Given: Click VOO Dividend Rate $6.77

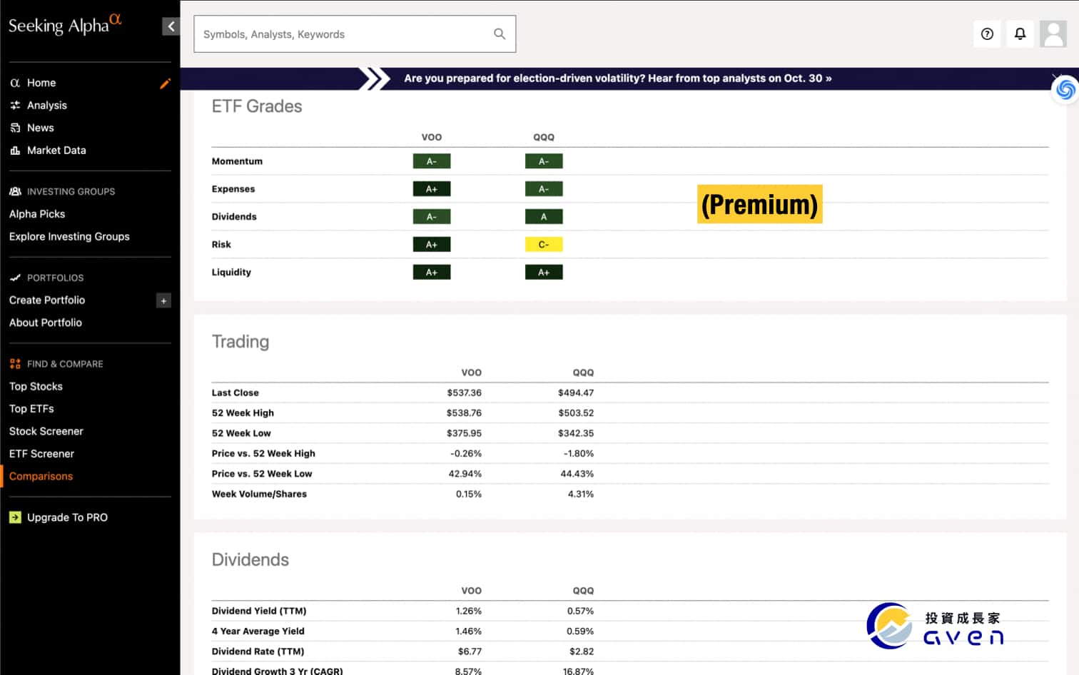Looking at the screenshot, I should pyautogui.click(x=470, y=651).
